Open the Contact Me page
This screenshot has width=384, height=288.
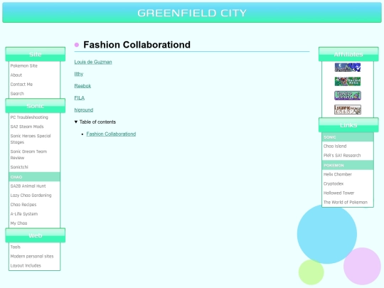click(21, 84)
